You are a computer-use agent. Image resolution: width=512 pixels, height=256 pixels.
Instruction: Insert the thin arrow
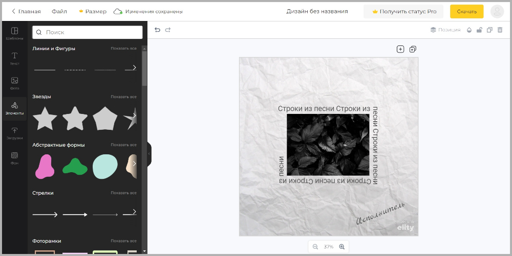point(105,215)
